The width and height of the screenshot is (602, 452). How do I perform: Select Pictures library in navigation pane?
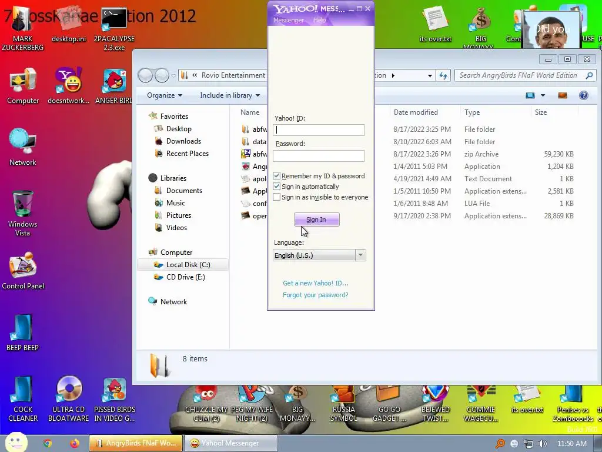[x=179, y=215]
